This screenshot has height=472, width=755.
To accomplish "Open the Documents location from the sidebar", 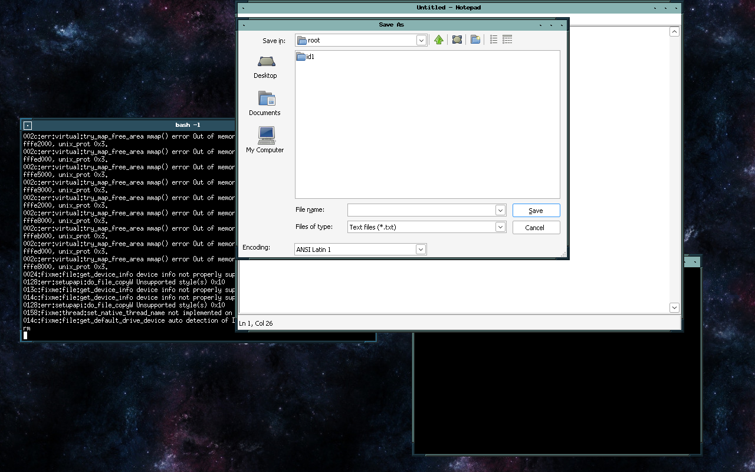I will click(x=265, y=103).
